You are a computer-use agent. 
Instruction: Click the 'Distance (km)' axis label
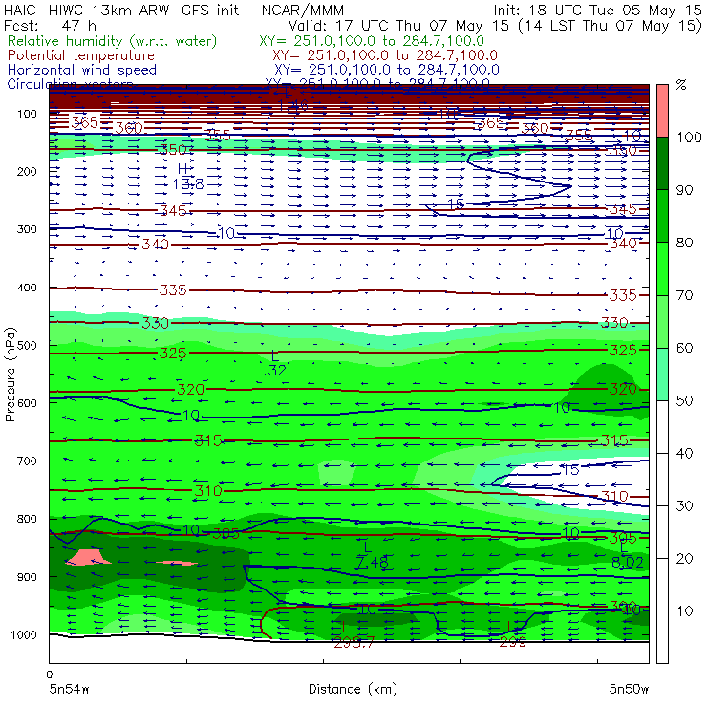coord(353,689)
